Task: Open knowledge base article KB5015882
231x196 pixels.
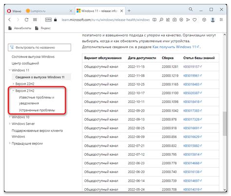Action: tap(192, 146)
